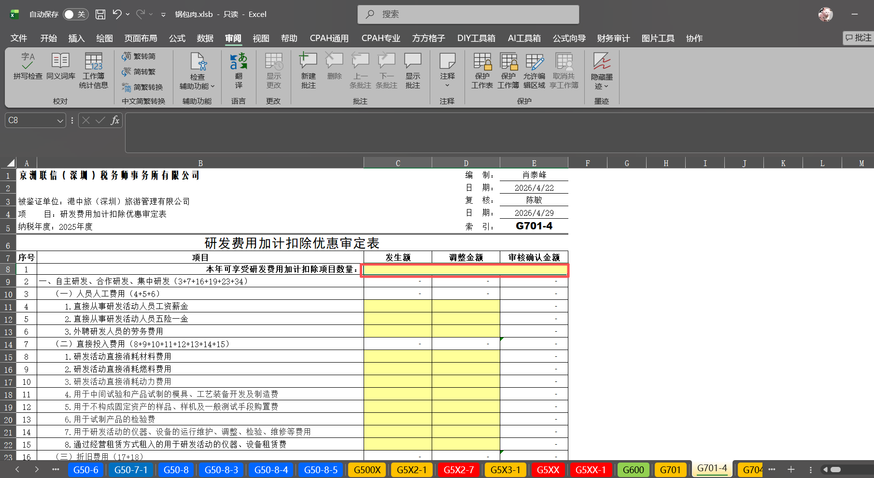This screenshot has width=874, height=478.
Task: Open the G600 sheet tab
Action: coord(633,470)
